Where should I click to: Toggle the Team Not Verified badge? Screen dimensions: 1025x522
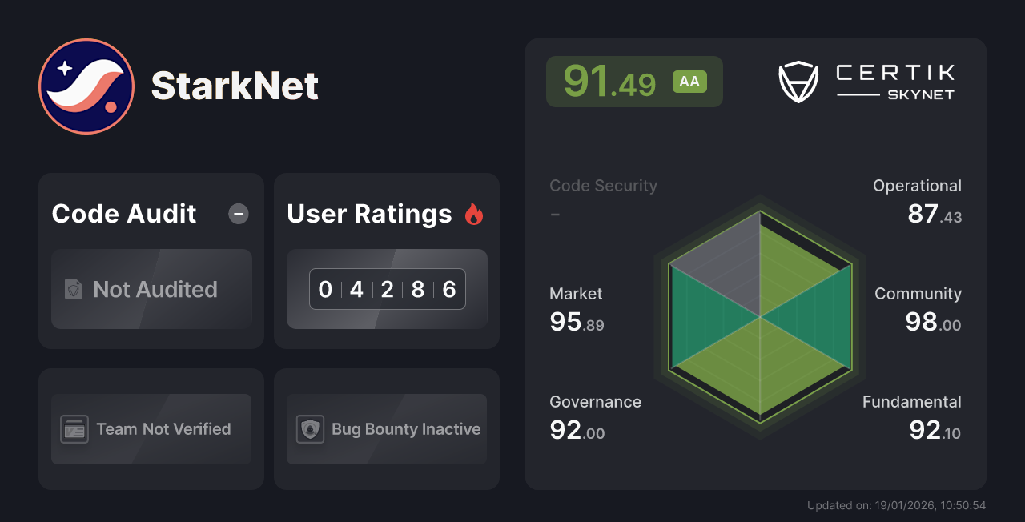pyautogui.click(x=151, y=429)
